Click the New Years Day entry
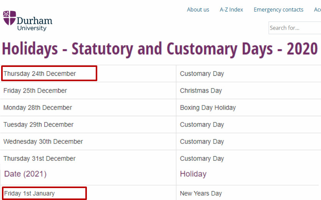Screen dimensions: 321x200 click(x=201, y=193)
